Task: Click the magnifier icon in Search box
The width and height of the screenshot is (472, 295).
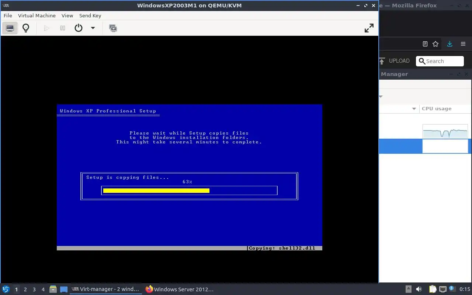Action: click(422, 61)
